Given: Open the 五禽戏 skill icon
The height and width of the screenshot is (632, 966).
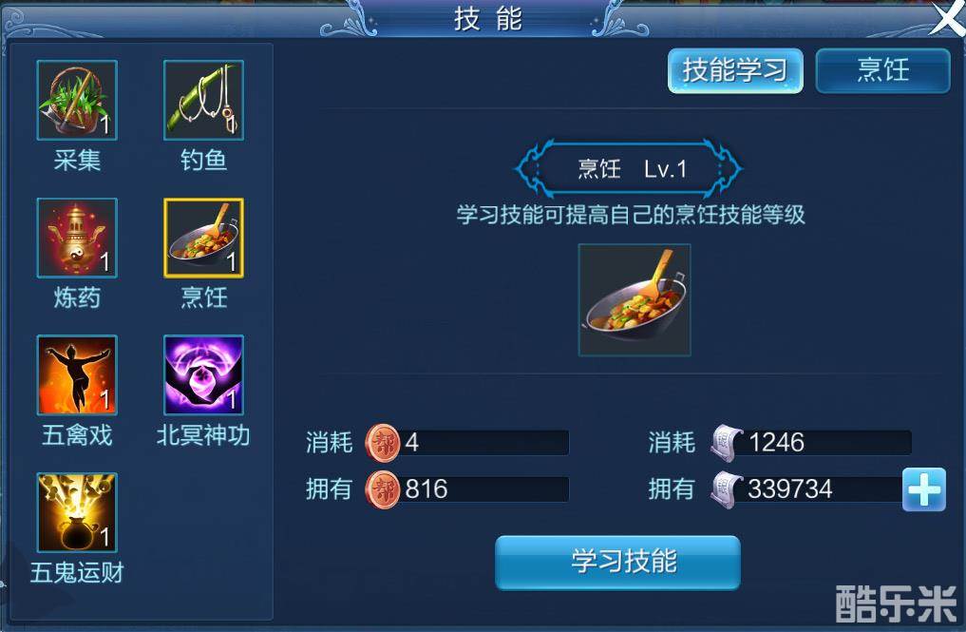Looking at the screenshot, I should coord(77,374).
